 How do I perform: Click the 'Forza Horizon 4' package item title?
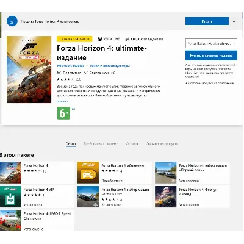pos(35,165)
